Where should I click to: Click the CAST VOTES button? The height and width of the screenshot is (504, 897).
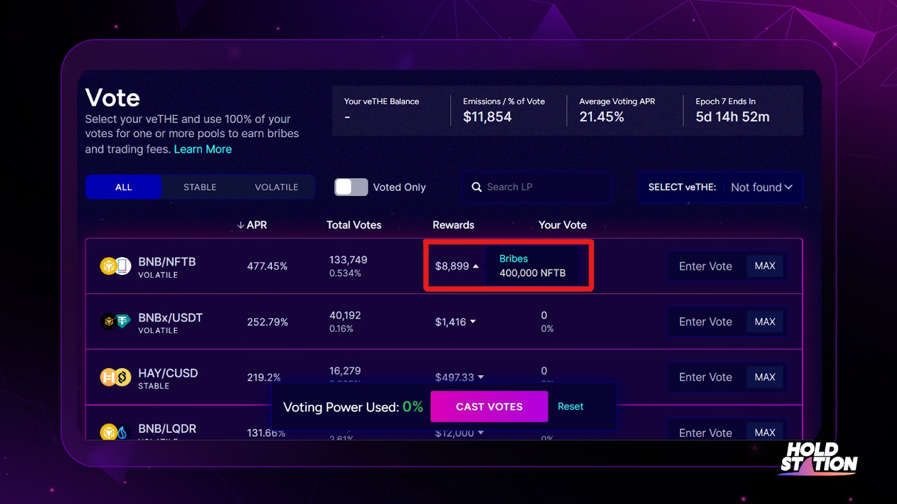[489, 407]
